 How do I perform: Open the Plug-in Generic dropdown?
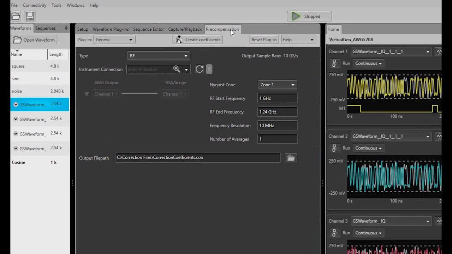114,40
